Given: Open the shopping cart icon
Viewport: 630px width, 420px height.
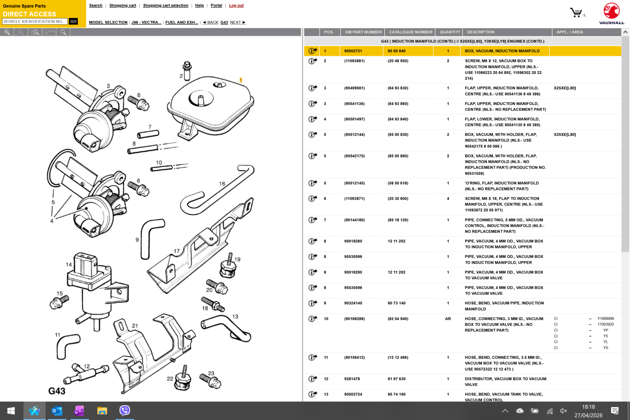Looking at the screenshot, I should pos(576,12).
